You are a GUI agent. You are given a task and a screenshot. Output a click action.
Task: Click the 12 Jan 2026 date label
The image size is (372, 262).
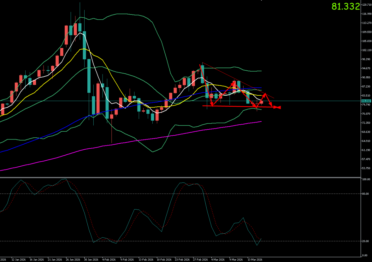coord(18,259)
